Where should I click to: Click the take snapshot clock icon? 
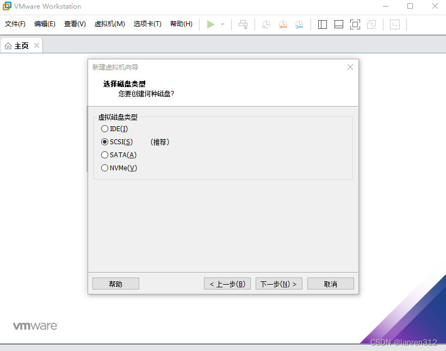[x=266, y=24]
